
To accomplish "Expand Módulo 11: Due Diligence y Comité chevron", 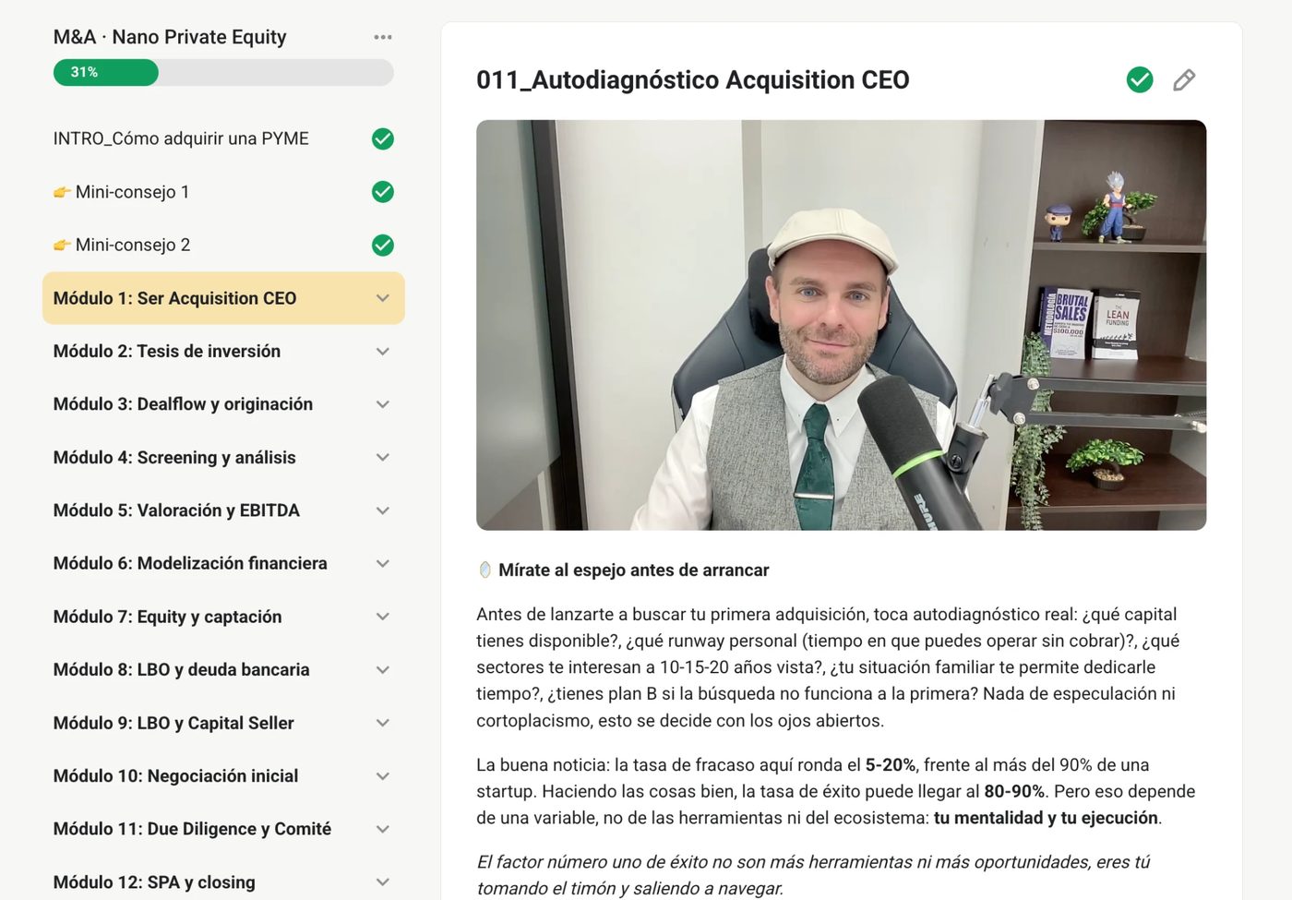I will tap(383, 829).
